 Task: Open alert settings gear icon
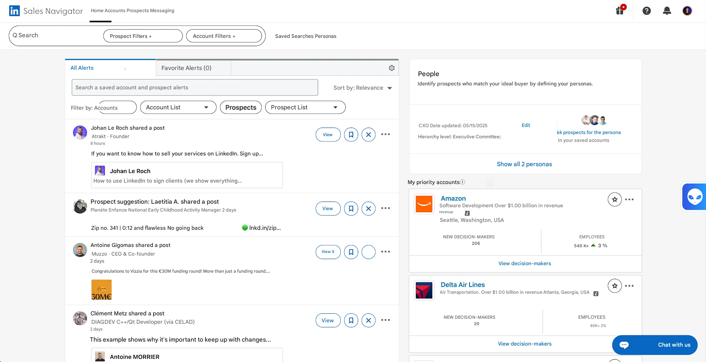(392, 68)
